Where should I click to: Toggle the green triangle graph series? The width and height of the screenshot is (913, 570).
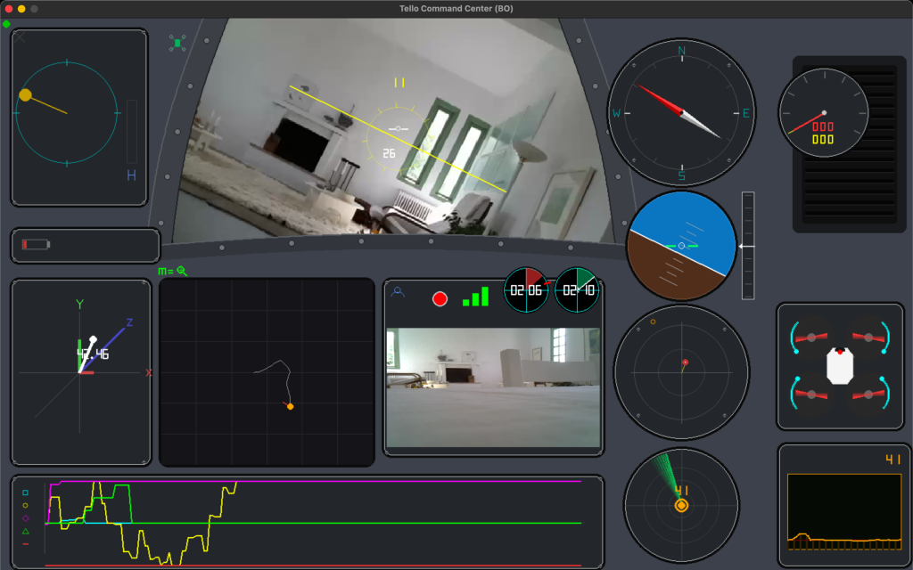(25, 531)
